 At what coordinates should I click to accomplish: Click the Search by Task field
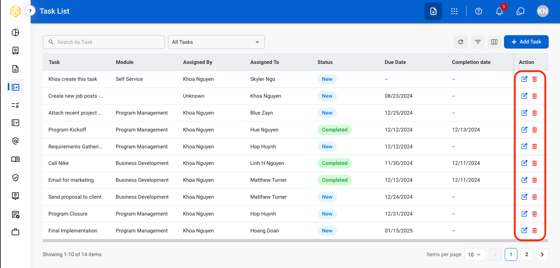pyautogui.click(x=104, y=42)
